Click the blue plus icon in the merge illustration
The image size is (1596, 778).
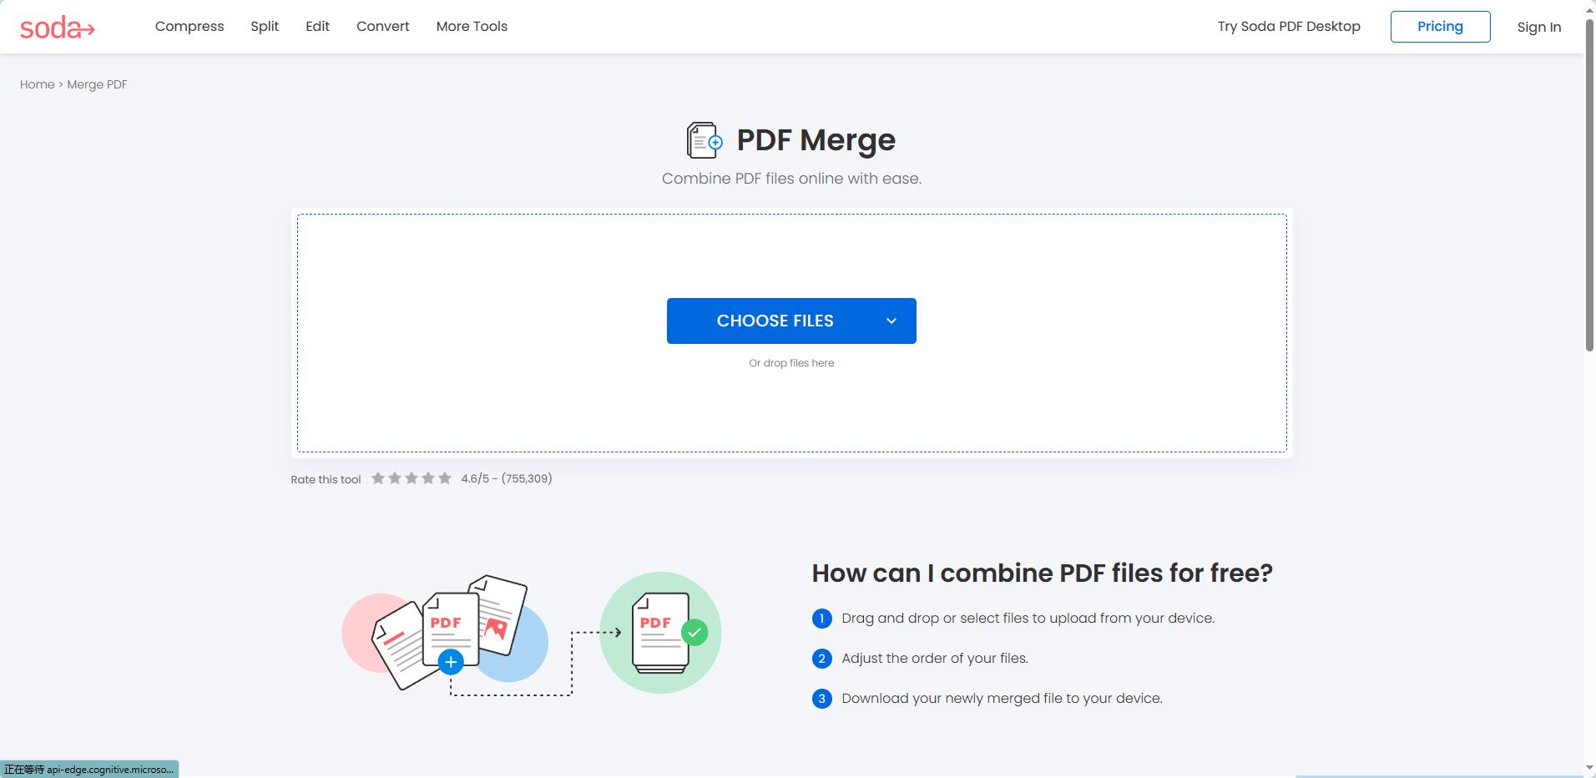click(451, 662)
